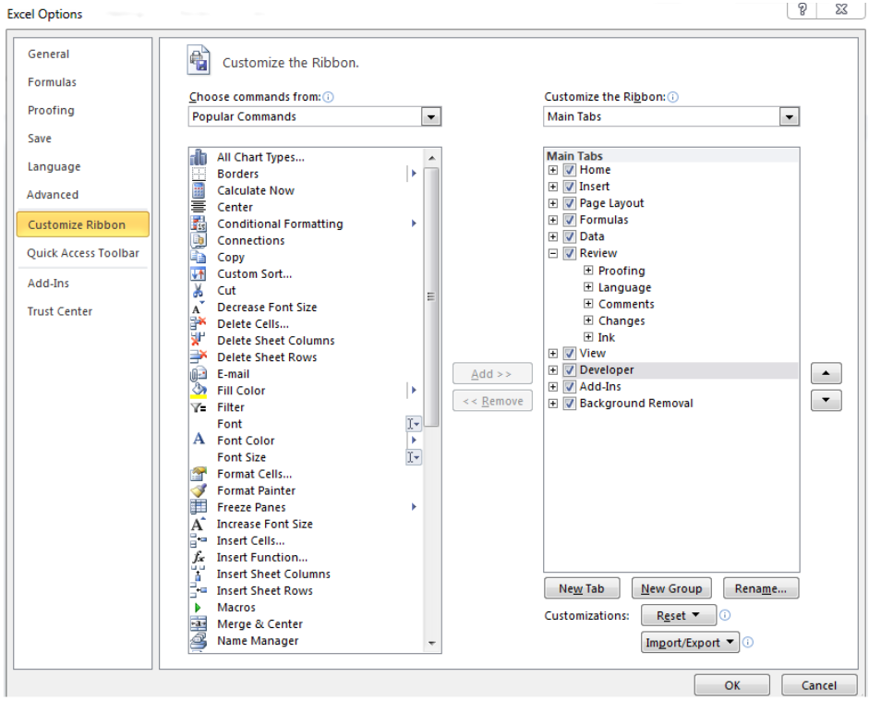This screenshot has width=869, height=701.
Task: Expand the Changes group node
Action: 588,320
